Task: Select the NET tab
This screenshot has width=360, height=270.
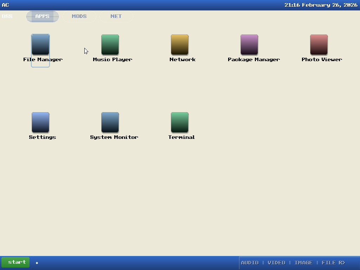Action: (x=116, y=17)
